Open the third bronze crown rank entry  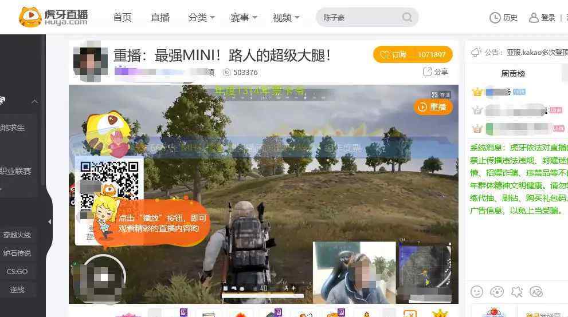pos(477,128)
